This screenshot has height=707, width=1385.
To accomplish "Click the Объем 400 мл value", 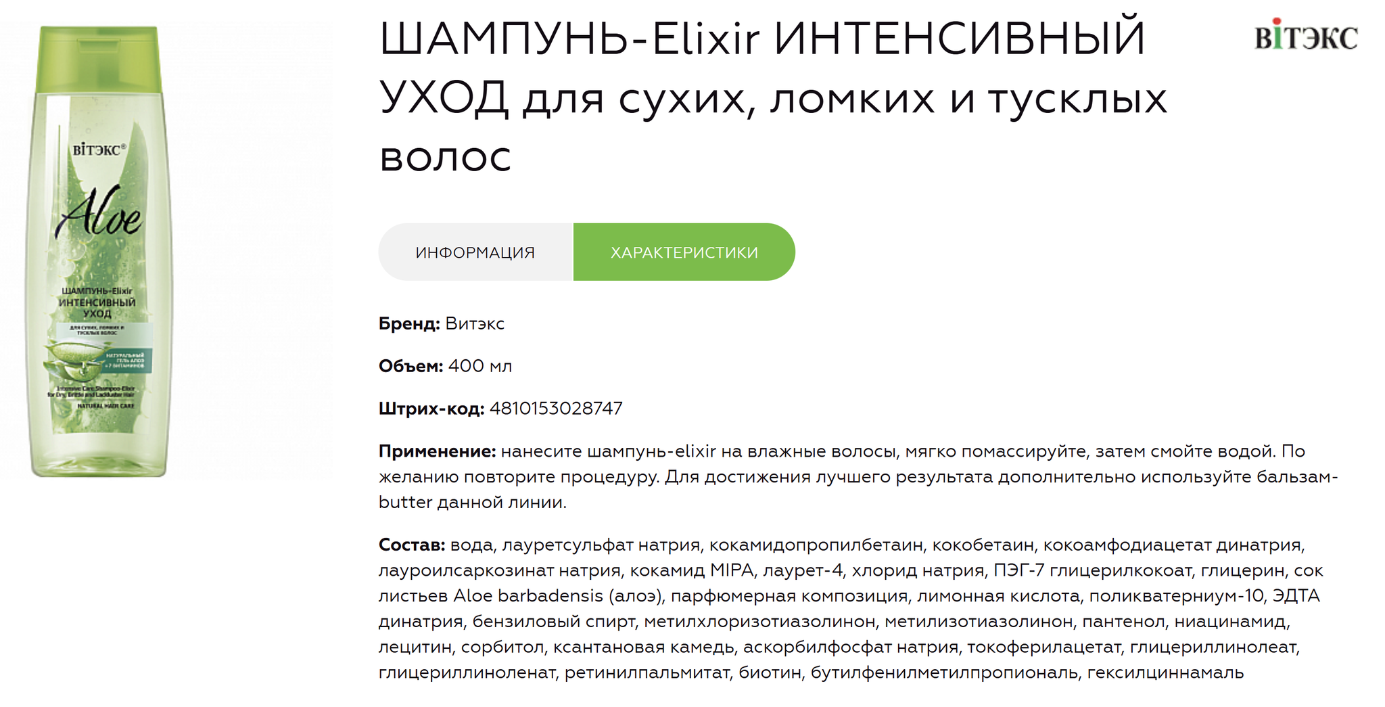I will point(480,366).
